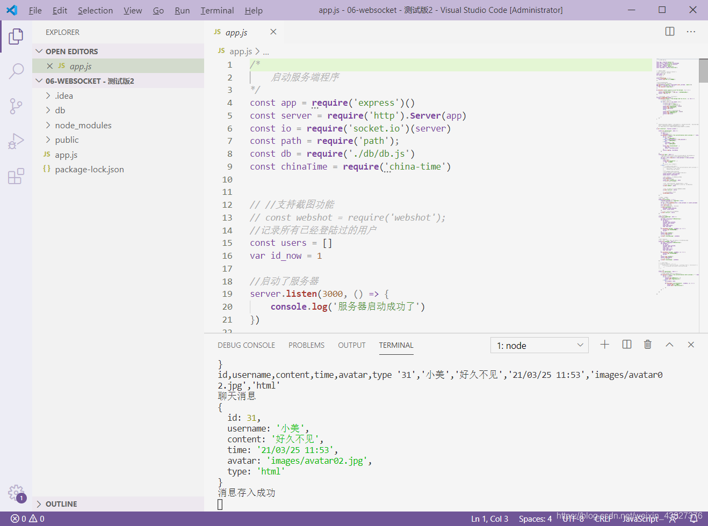Click the VS Code logo icon

tap(11, 10)
